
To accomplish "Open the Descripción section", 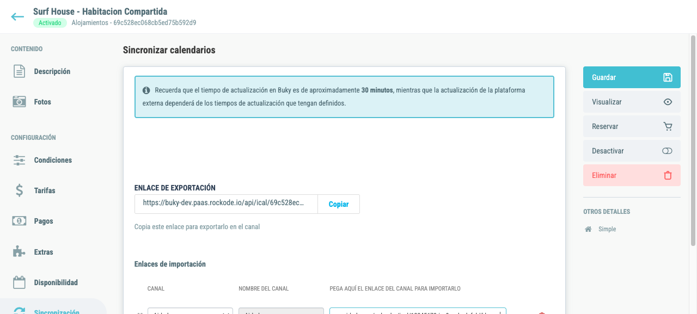I will [53, 71].
